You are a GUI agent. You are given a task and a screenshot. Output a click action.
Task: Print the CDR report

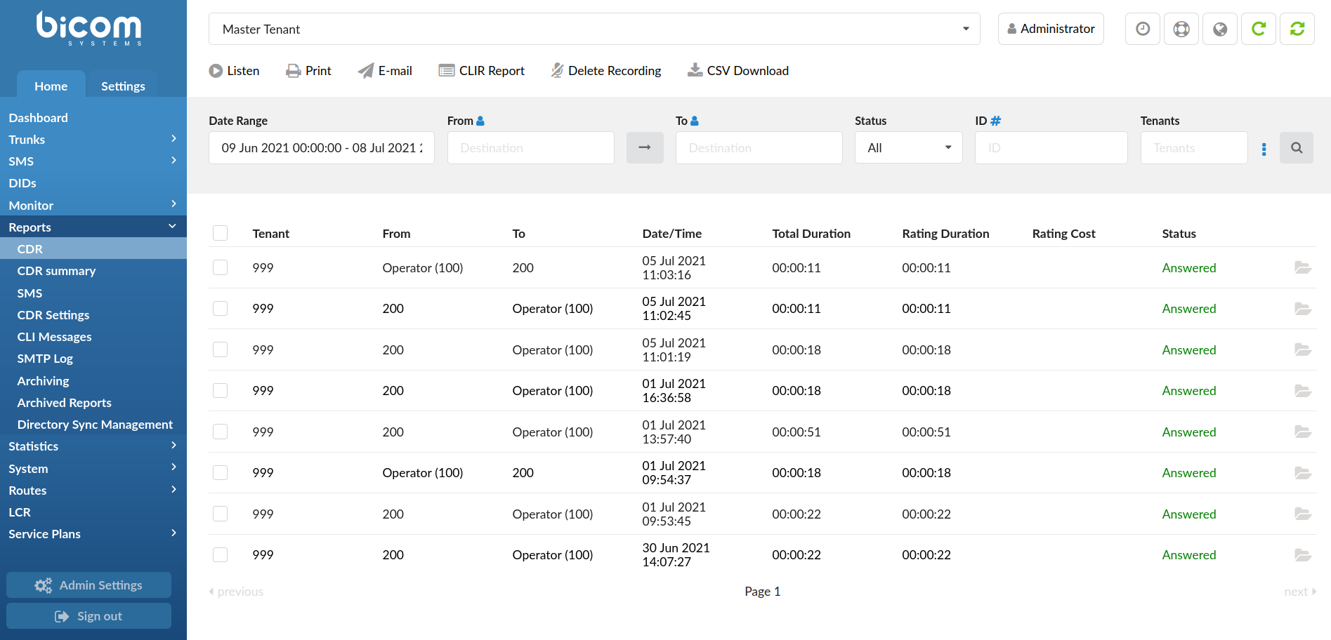[308, 71]
